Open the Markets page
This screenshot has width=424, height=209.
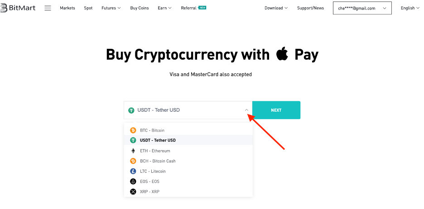click(67, 8)
